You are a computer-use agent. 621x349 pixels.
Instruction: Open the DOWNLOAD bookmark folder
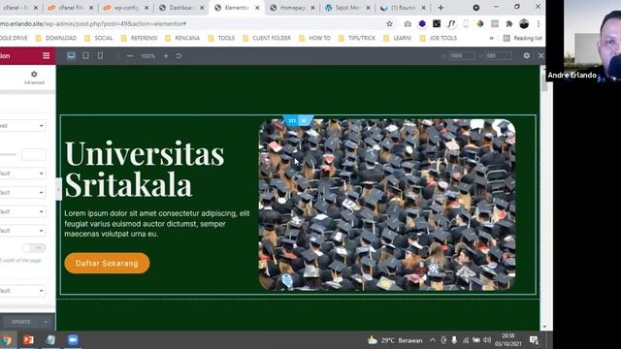(x=56, y=38)
